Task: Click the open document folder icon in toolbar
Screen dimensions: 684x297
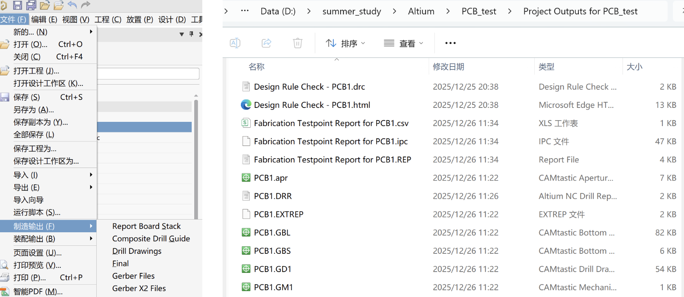Action: click(45, 5)
